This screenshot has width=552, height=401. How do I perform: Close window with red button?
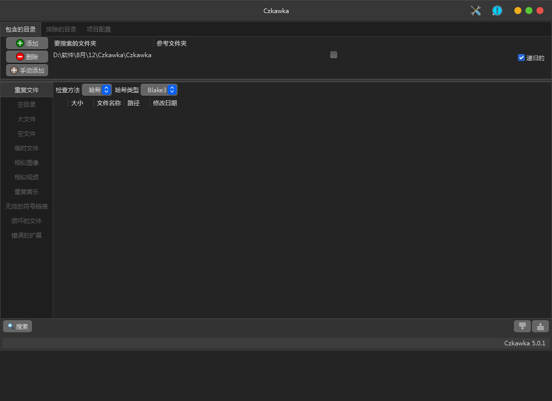(x=539, y=11)
